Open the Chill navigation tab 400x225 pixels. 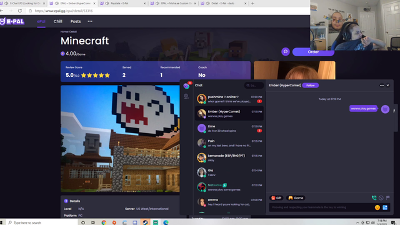[58, 21]
